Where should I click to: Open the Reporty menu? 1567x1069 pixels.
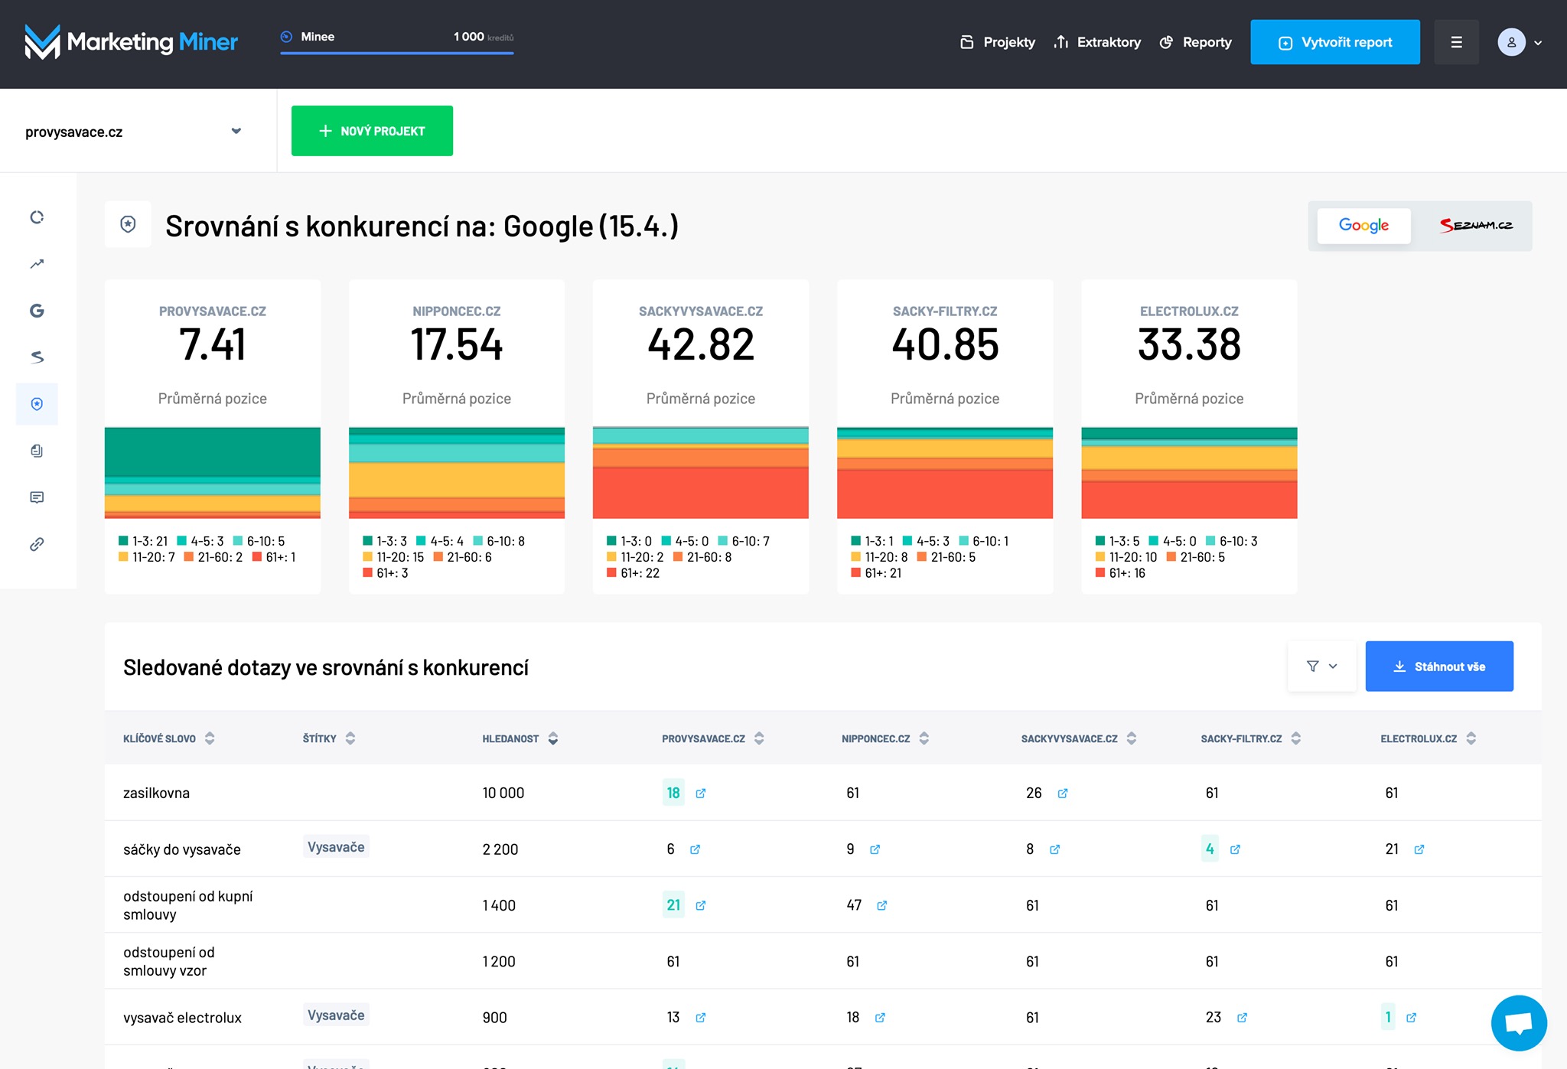[x=1195, y=42]
